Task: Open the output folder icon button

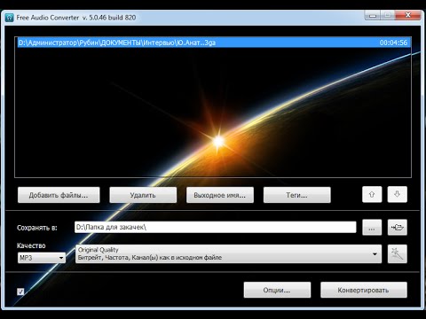Action: click(398, 227)
